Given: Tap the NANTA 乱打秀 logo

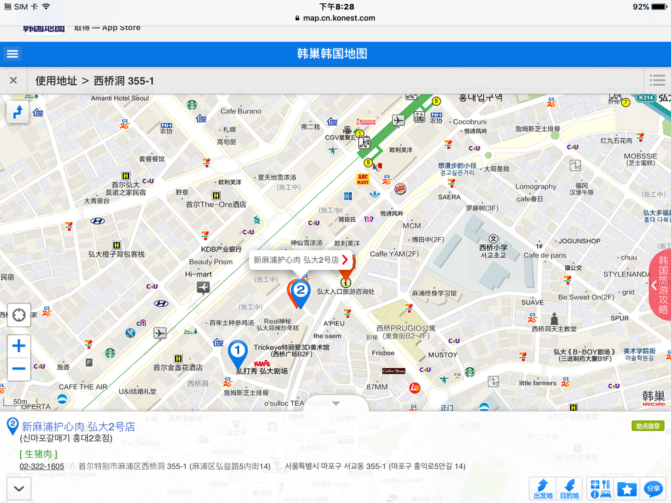Looking at the screenshot, I should [x=262, y=363].
